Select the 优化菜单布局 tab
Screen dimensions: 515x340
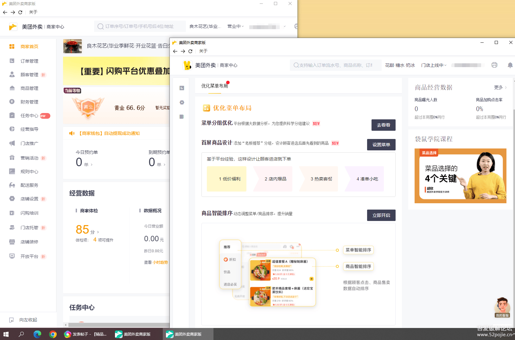click(215, 86)
